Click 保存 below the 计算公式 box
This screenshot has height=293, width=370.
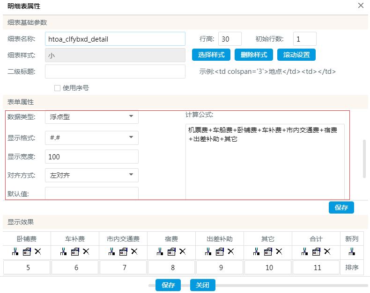pos(341,207)
